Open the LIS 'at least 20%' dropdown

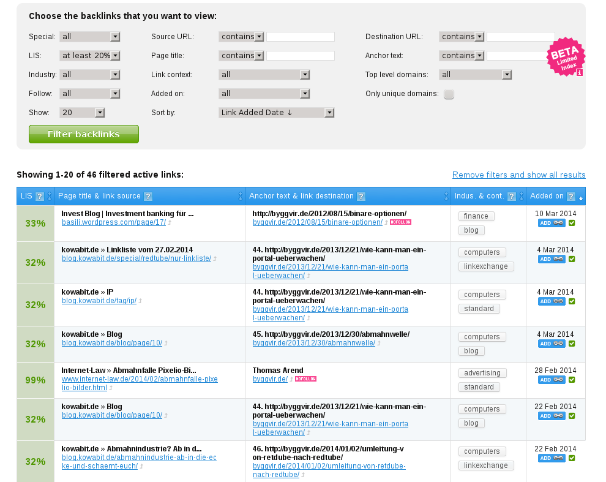[89, 55]
